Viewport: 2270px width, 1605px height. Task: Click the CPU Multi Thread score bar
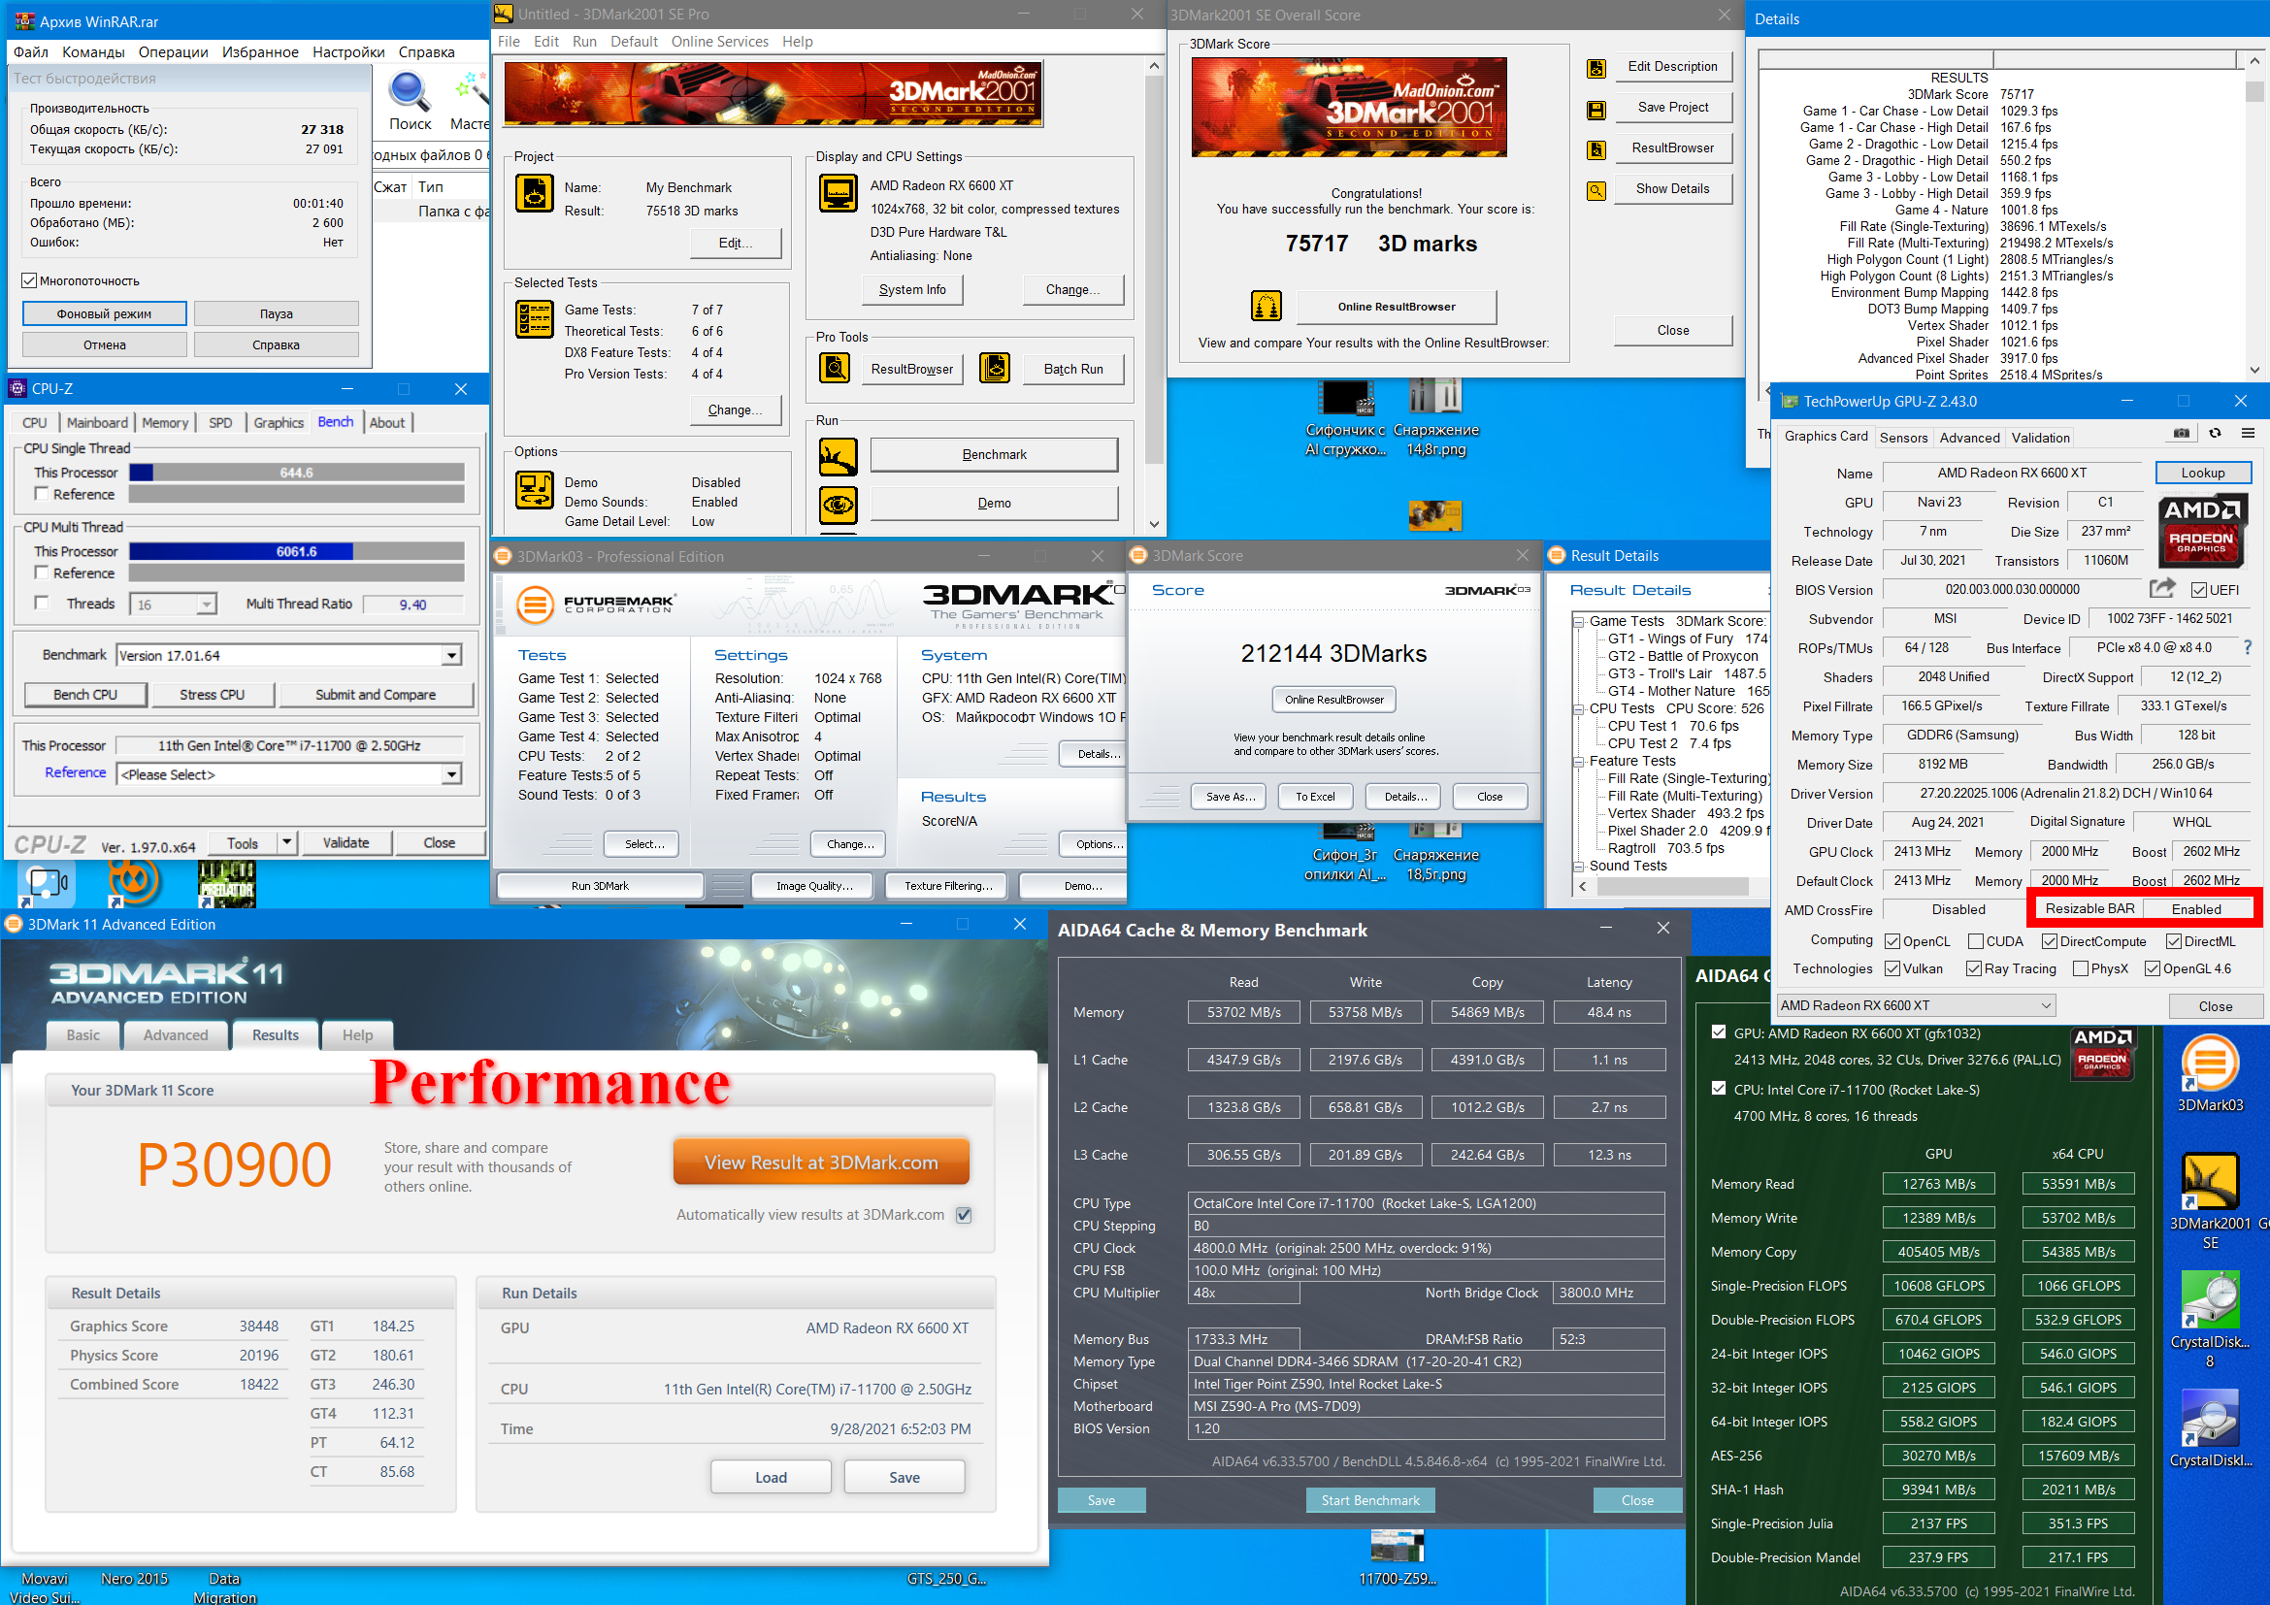pyautogui.click(x=296, y=551)
